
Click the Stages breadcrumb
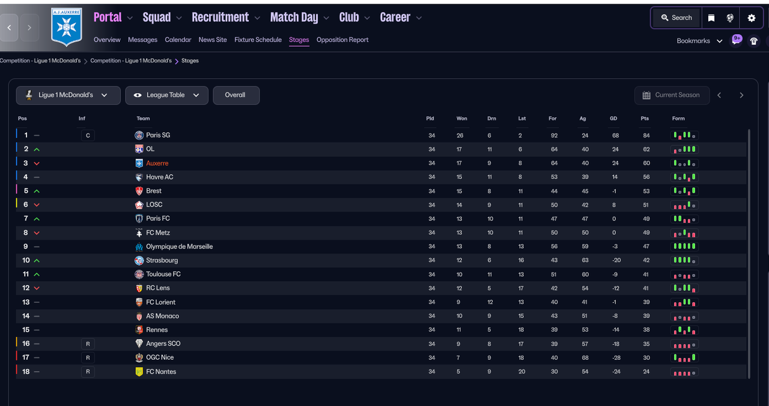tap(190, 61)
